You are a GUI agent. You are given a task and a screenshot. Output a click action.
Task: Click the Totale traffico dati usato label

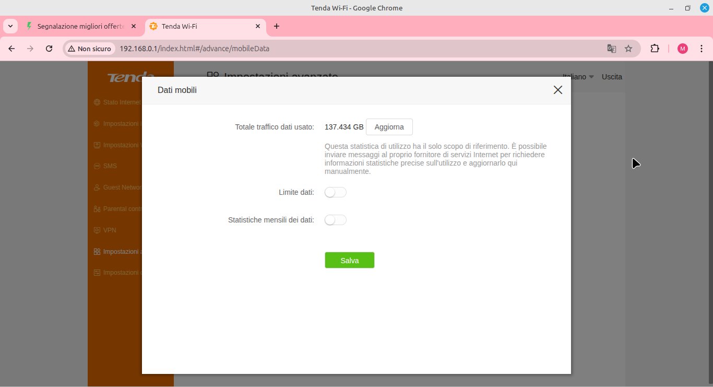(275, 127)
